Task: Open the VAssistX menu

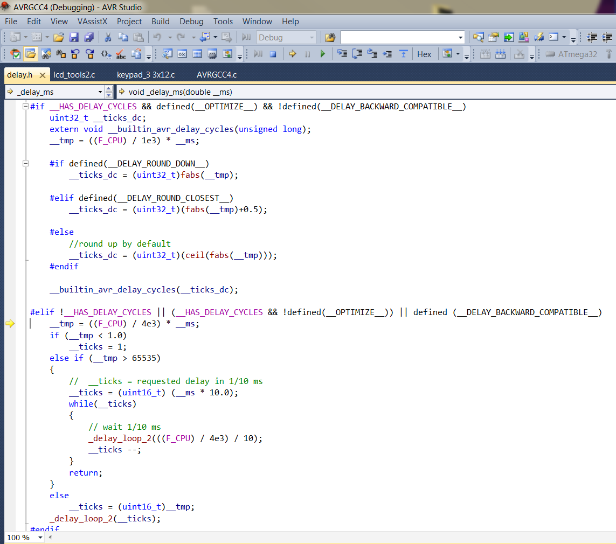Action: click(92, 22)
